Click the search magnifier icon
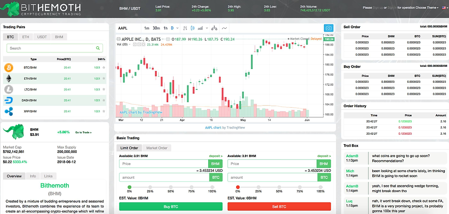The height and width of the screenshot is (214, 449). click(x=98, y=48)
